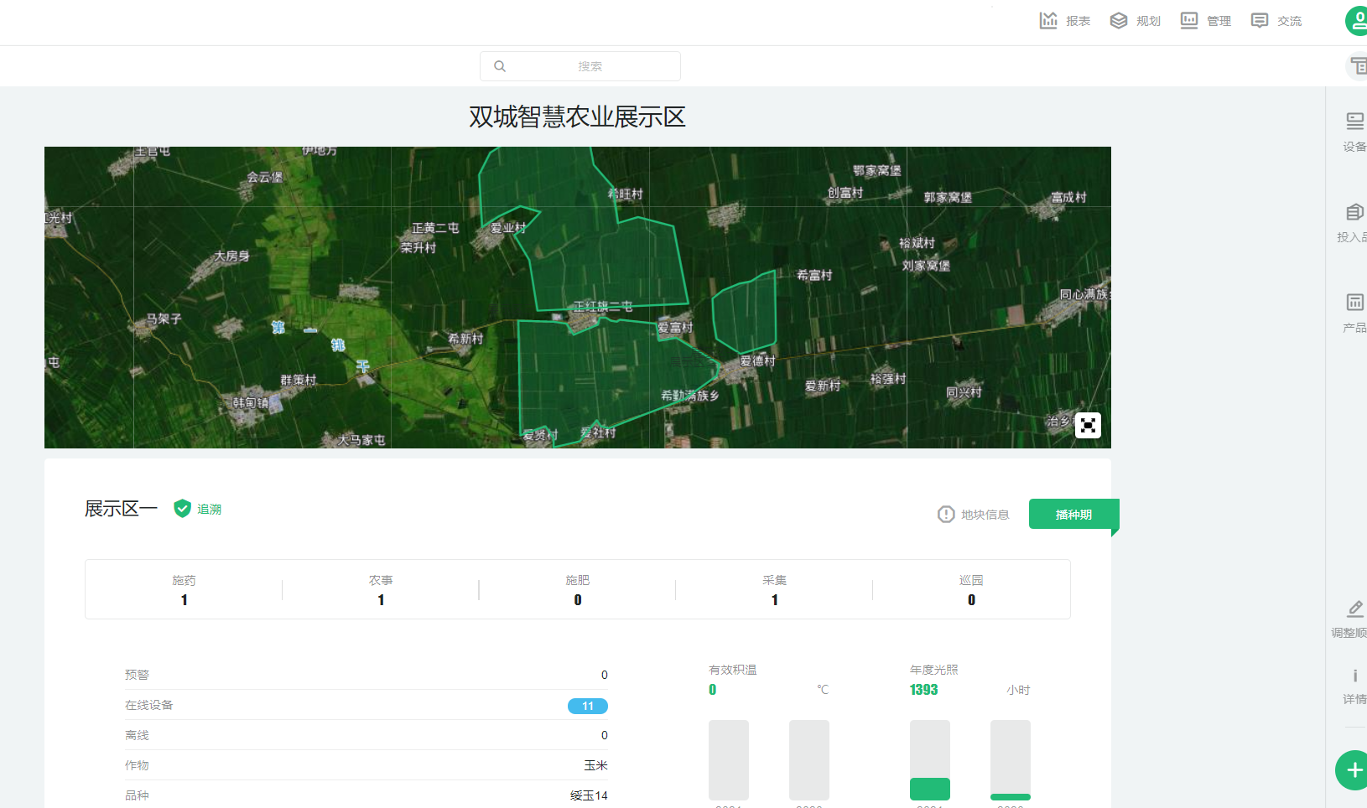Click the 调整顺序 edit pencil icon
Image resolution: width=1367 pixels, height=808 pixels.
tap(1354, 609)
